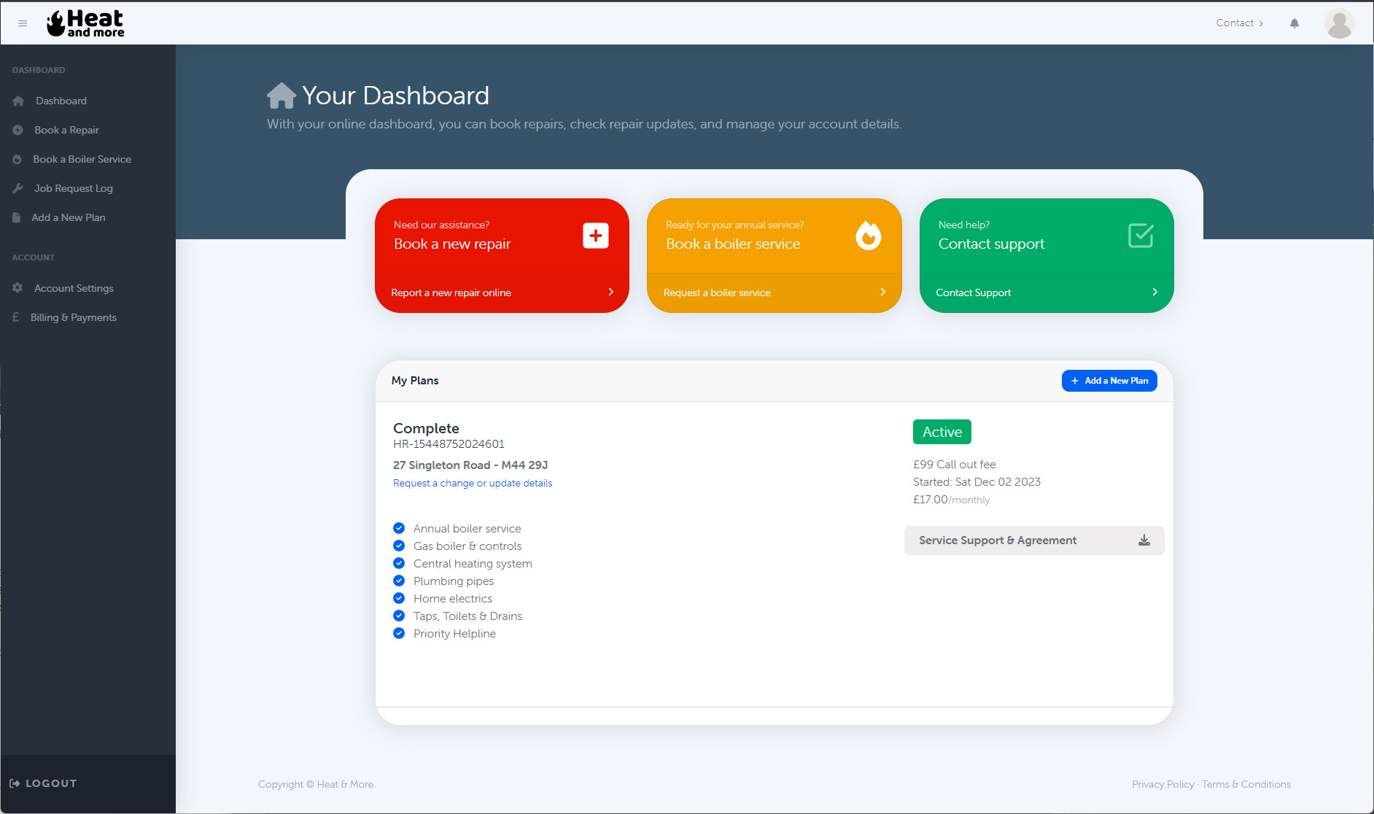
Task: Click the Heat and more logo
Action: tap(86, 23)
